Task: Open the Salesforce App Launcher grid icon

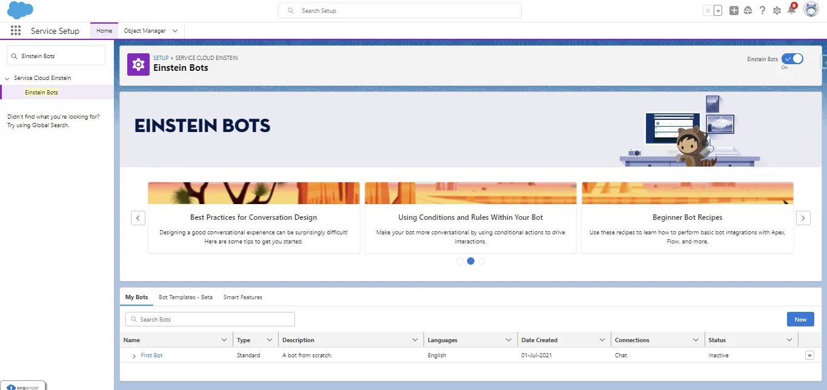Action: click(16, 30)
